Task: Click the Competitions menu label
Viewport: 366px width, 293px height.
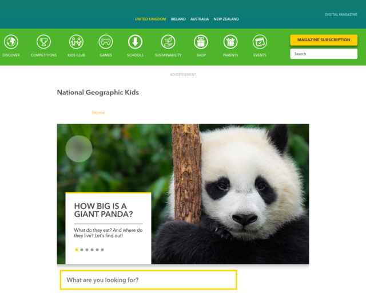Action: (x=43, y=55)
